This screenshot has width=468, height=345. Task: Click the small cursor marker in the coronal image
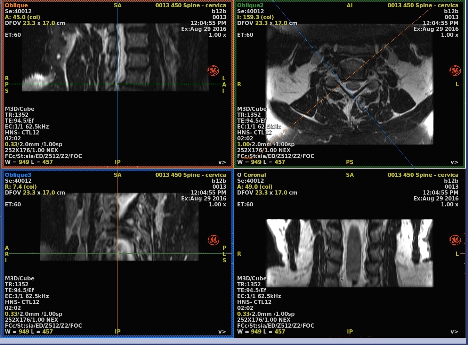coord(342,280)
